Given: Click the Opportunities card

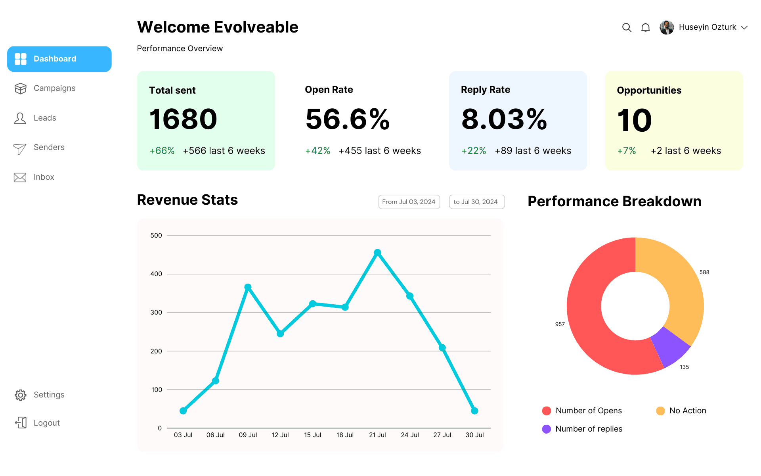Looking at the screenshot, I should 674,121.
